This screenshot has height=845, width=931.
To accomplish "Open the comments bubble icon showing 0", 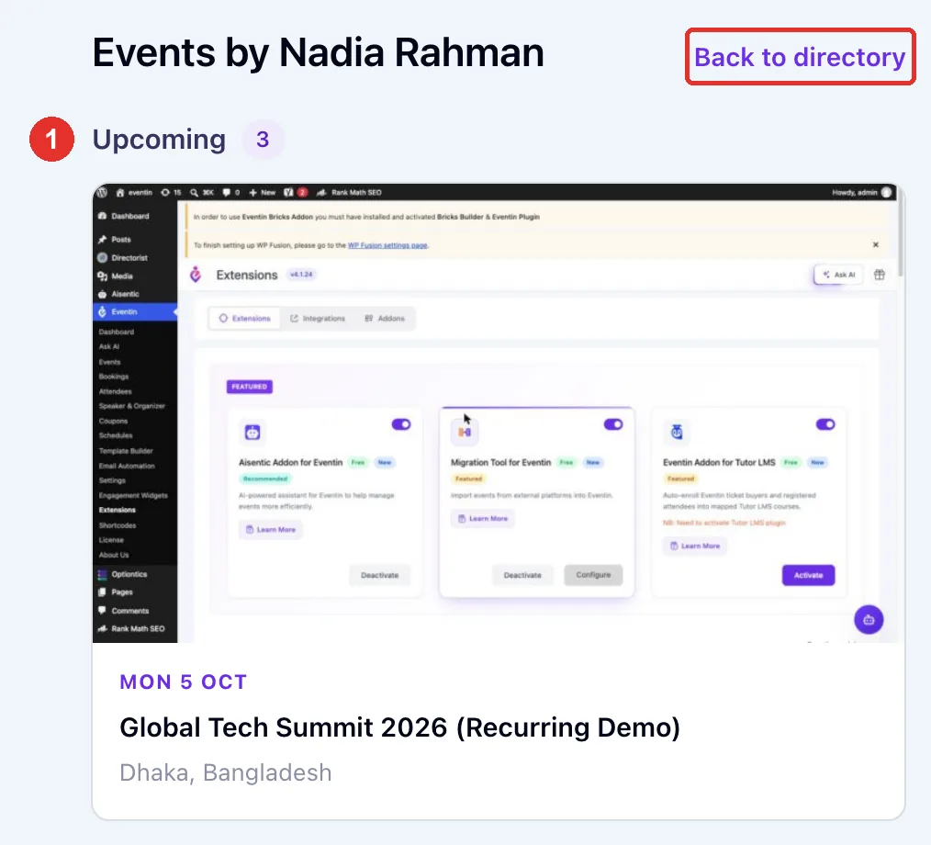I will point(231,192).
